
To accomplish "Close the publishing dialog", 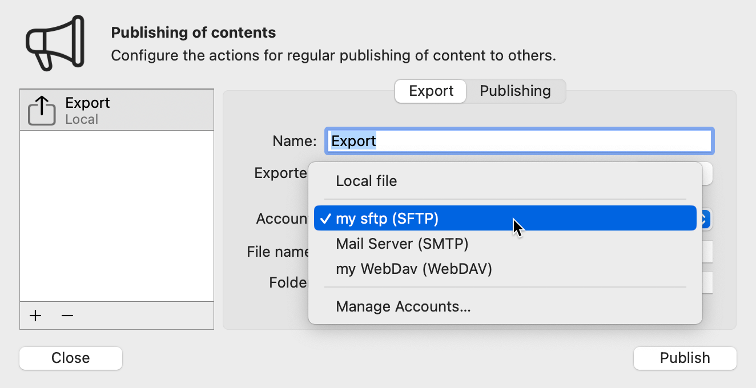I will tap(70, 358).
